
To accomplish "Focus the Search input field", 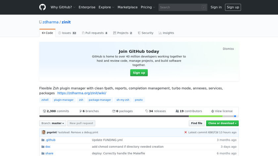I will pos(183,7).
